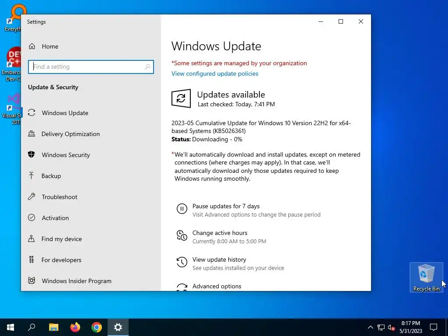Viewport: 448px width, 336px height.
Task: Select the Everything desktop shortcut
Action: pos(13,17)
